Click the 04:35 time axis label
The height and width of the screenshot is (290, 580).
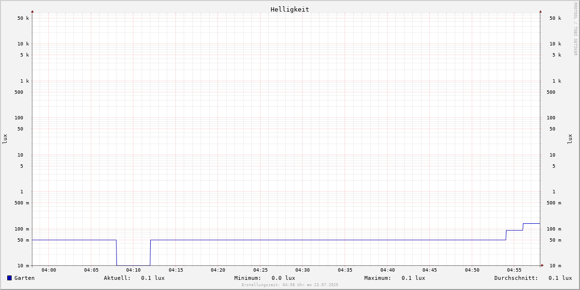tap(345, 270)
